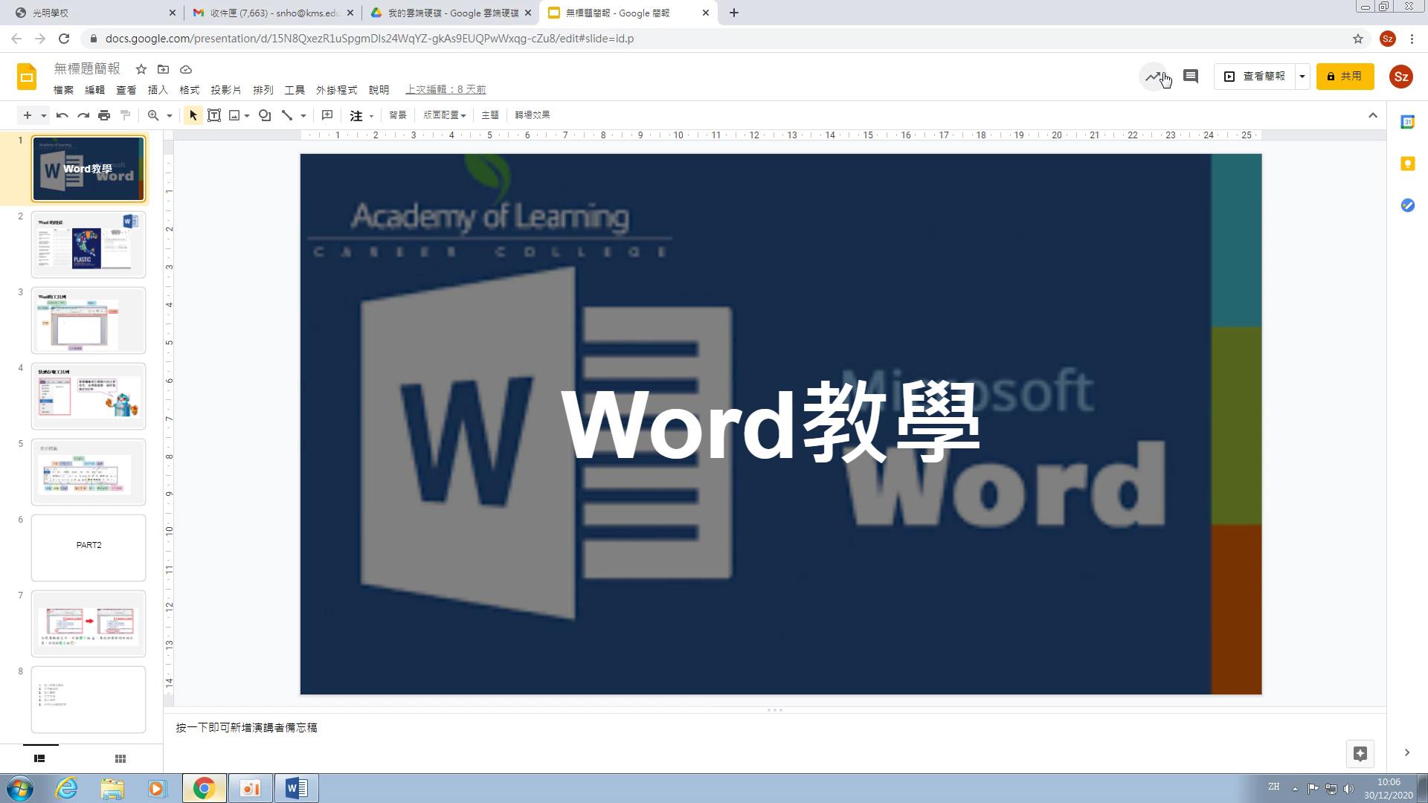
Task: Click the redo arrow in toolbar
Action: tap(83, 115)
